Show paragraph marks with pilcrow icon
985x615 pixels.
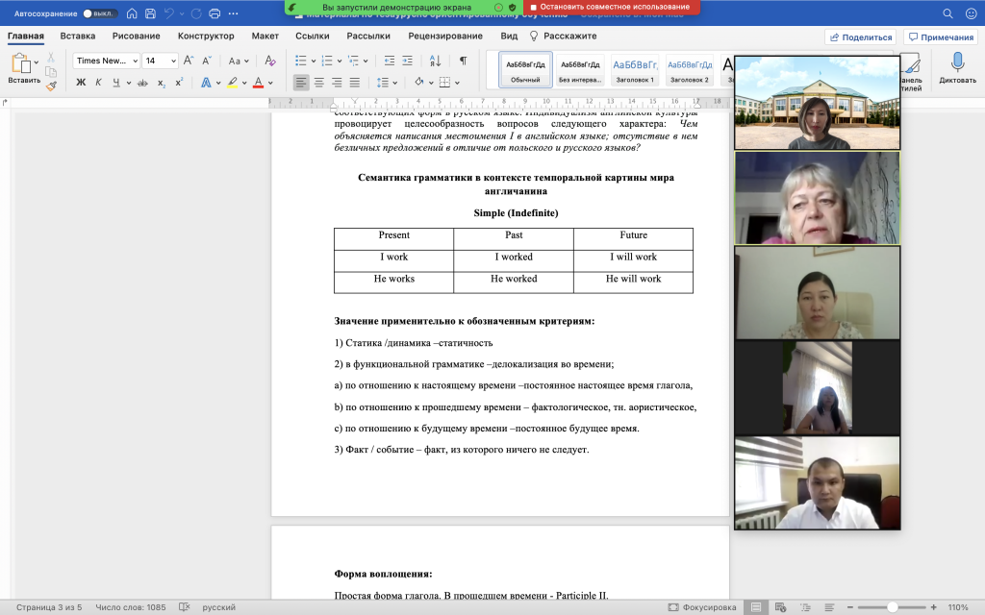[x=463, y=61]
